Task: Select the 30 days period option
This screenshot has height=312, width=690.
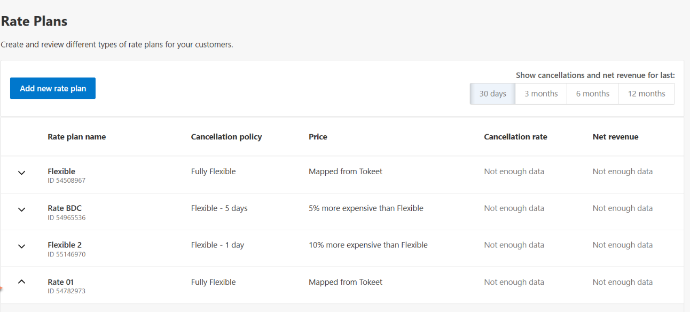Action: [492, 93]
